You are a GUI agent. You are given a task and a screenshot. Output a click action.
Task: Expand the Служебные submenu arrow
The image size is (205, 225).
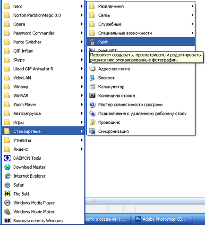192,24
